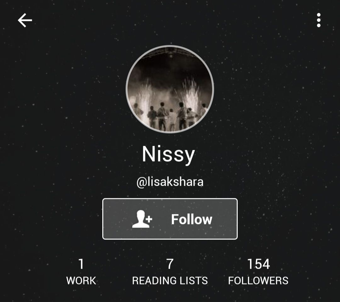
Task: Tap the Follow button
Action: coord(170,219)
